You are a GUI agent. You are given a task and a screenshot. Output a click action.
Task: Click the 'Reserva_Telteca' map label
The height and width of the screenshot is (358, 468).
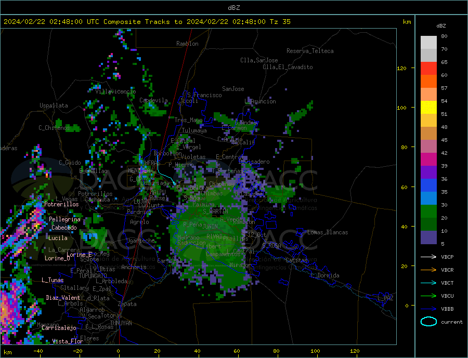click(310, 51)
